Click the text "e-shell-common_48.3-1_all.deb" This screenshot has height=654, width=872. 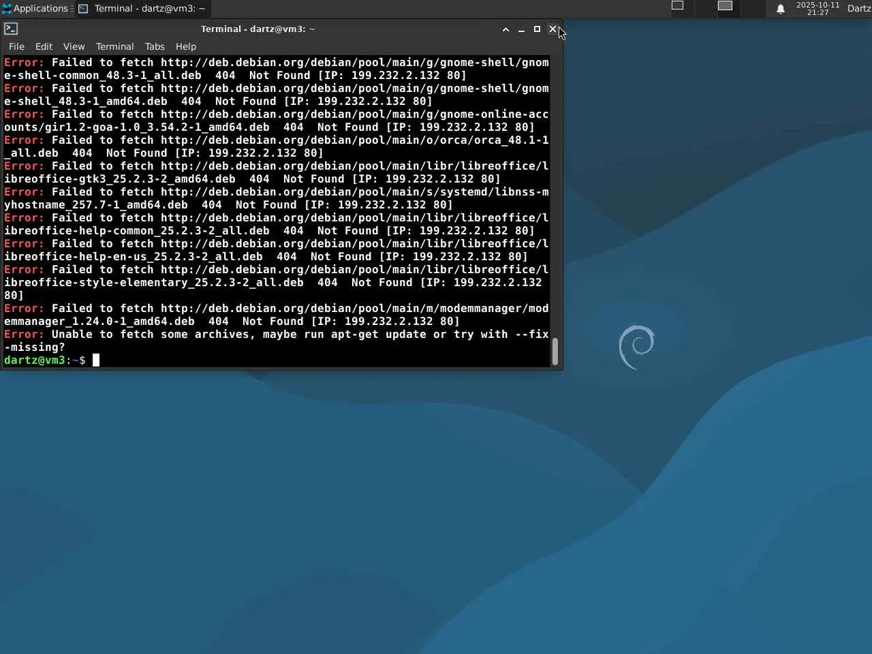(x=103, y=76)
